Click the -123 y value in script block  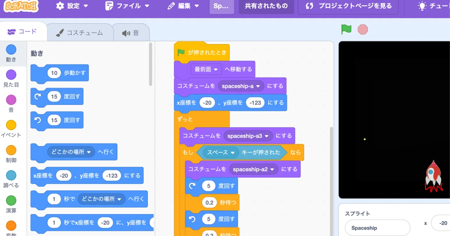(x=255, y=103)
